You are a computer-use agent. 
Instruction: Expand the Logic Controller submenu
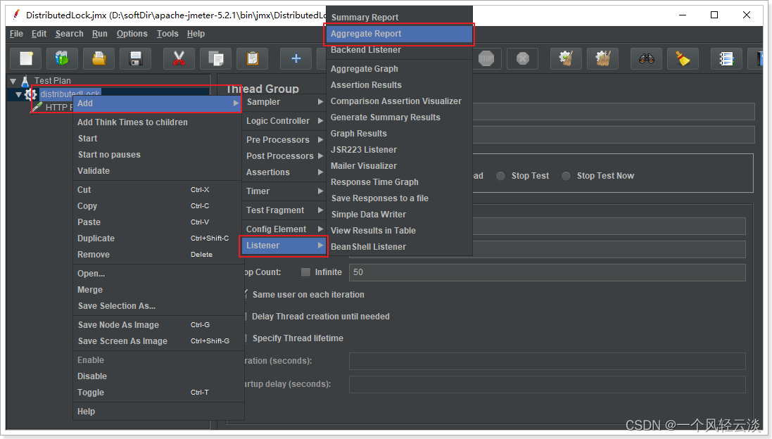(x=284, y=120)
